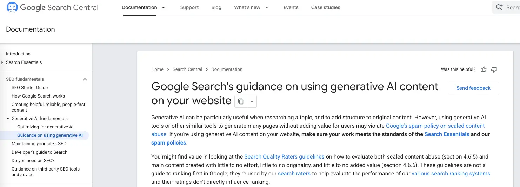The image size is (520, 187).
Task: Open Developer's guide to Search in sidebar
Action: 39,152
